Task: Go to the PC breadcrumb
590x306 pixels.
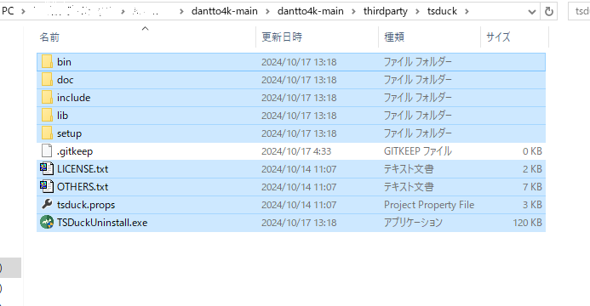Action: pyautogui.click(x=8, y=11)
